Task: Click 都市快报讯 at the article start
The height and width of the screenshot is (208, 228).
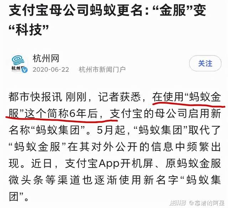Action: coord(35,97)
